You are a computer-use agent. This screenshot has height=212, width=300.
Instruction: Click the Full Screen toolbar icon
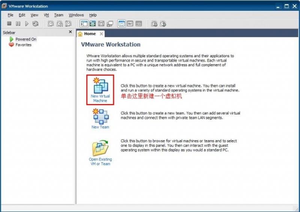(93, 24)
